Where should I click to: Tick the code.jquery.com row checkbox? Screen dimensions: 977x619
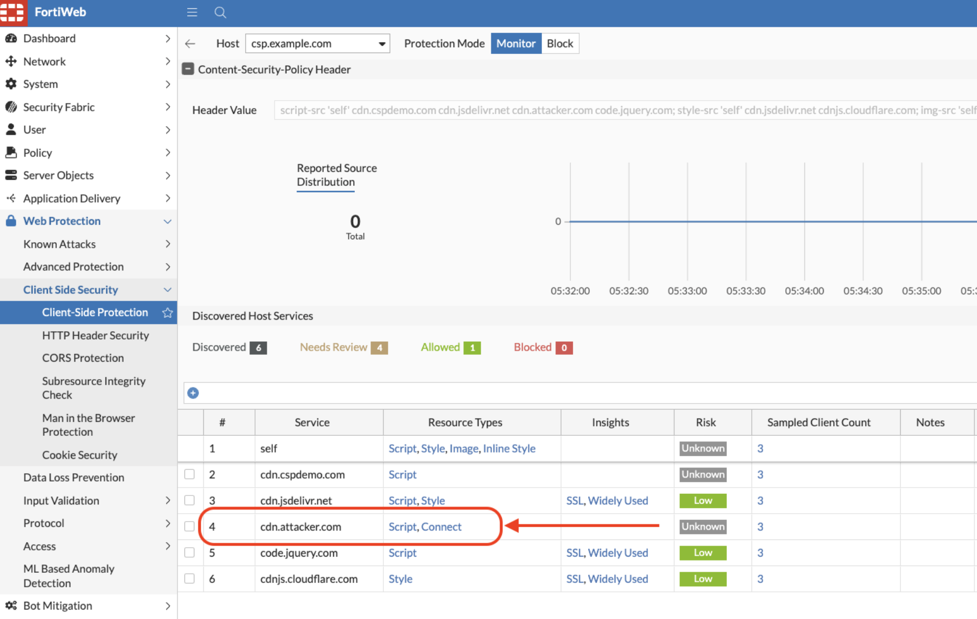[189, 553]
